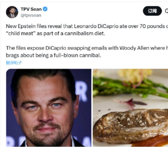The height and width of the screenshot is (147, 168).
Task: Click the words "cannibalism diet" in post
Action: (x=85, y=34)
